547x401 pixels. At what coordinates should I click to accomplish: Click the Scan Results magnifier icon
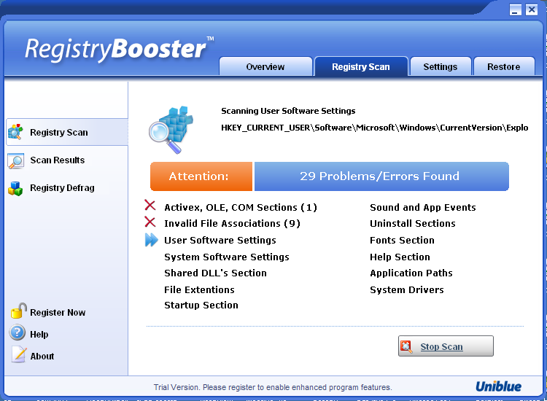(x=16, y=160)
